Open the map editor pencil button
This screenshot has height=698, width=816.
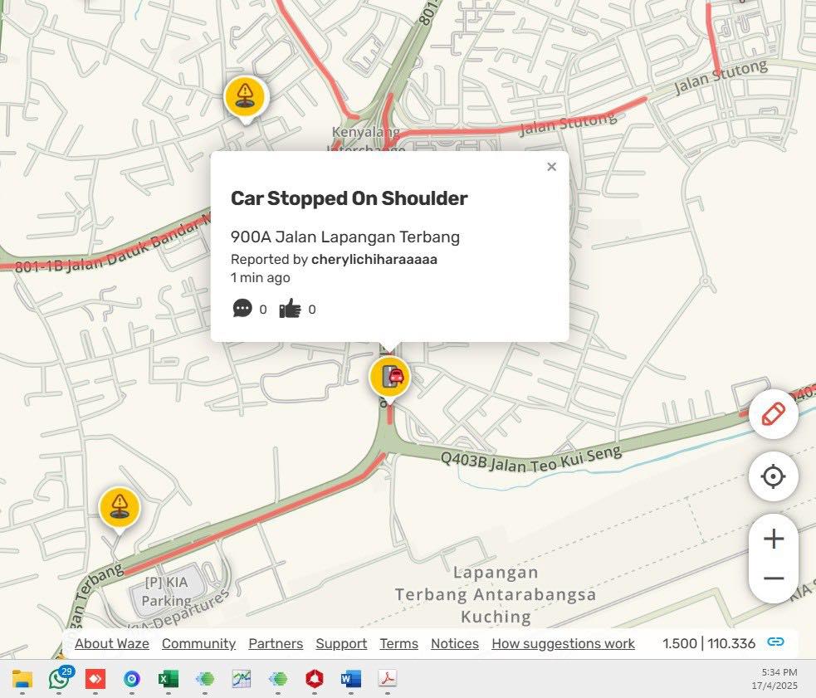pyautogui.click(x=774, y=414)
